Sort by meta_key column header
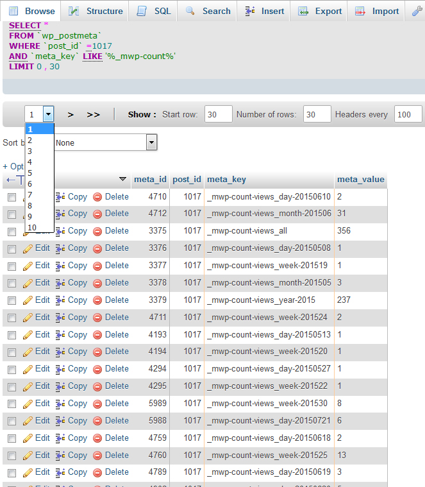This screenshot has width=425, height=487. [x=226, y=179]
